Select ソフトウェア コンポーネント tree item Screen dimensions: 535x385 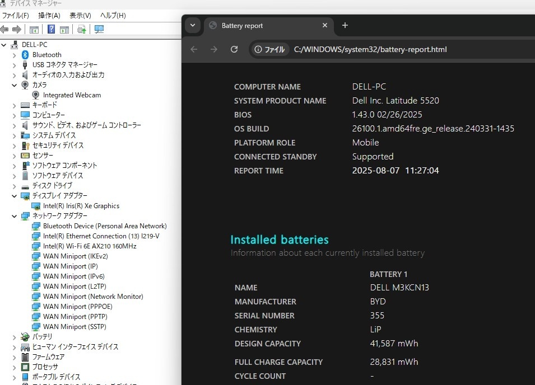tap(64, 166)
